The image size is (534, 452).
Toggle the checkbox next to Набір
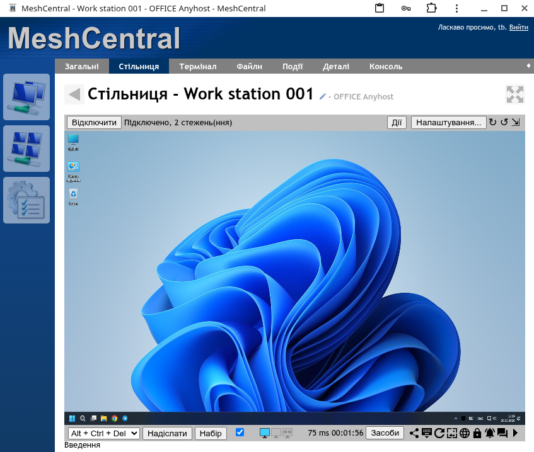pyautogui.click(x=240, y=432)
